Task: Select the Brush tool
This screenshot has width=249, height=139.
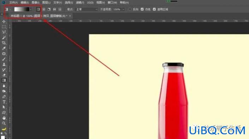Action: click(x=4, y=59)
